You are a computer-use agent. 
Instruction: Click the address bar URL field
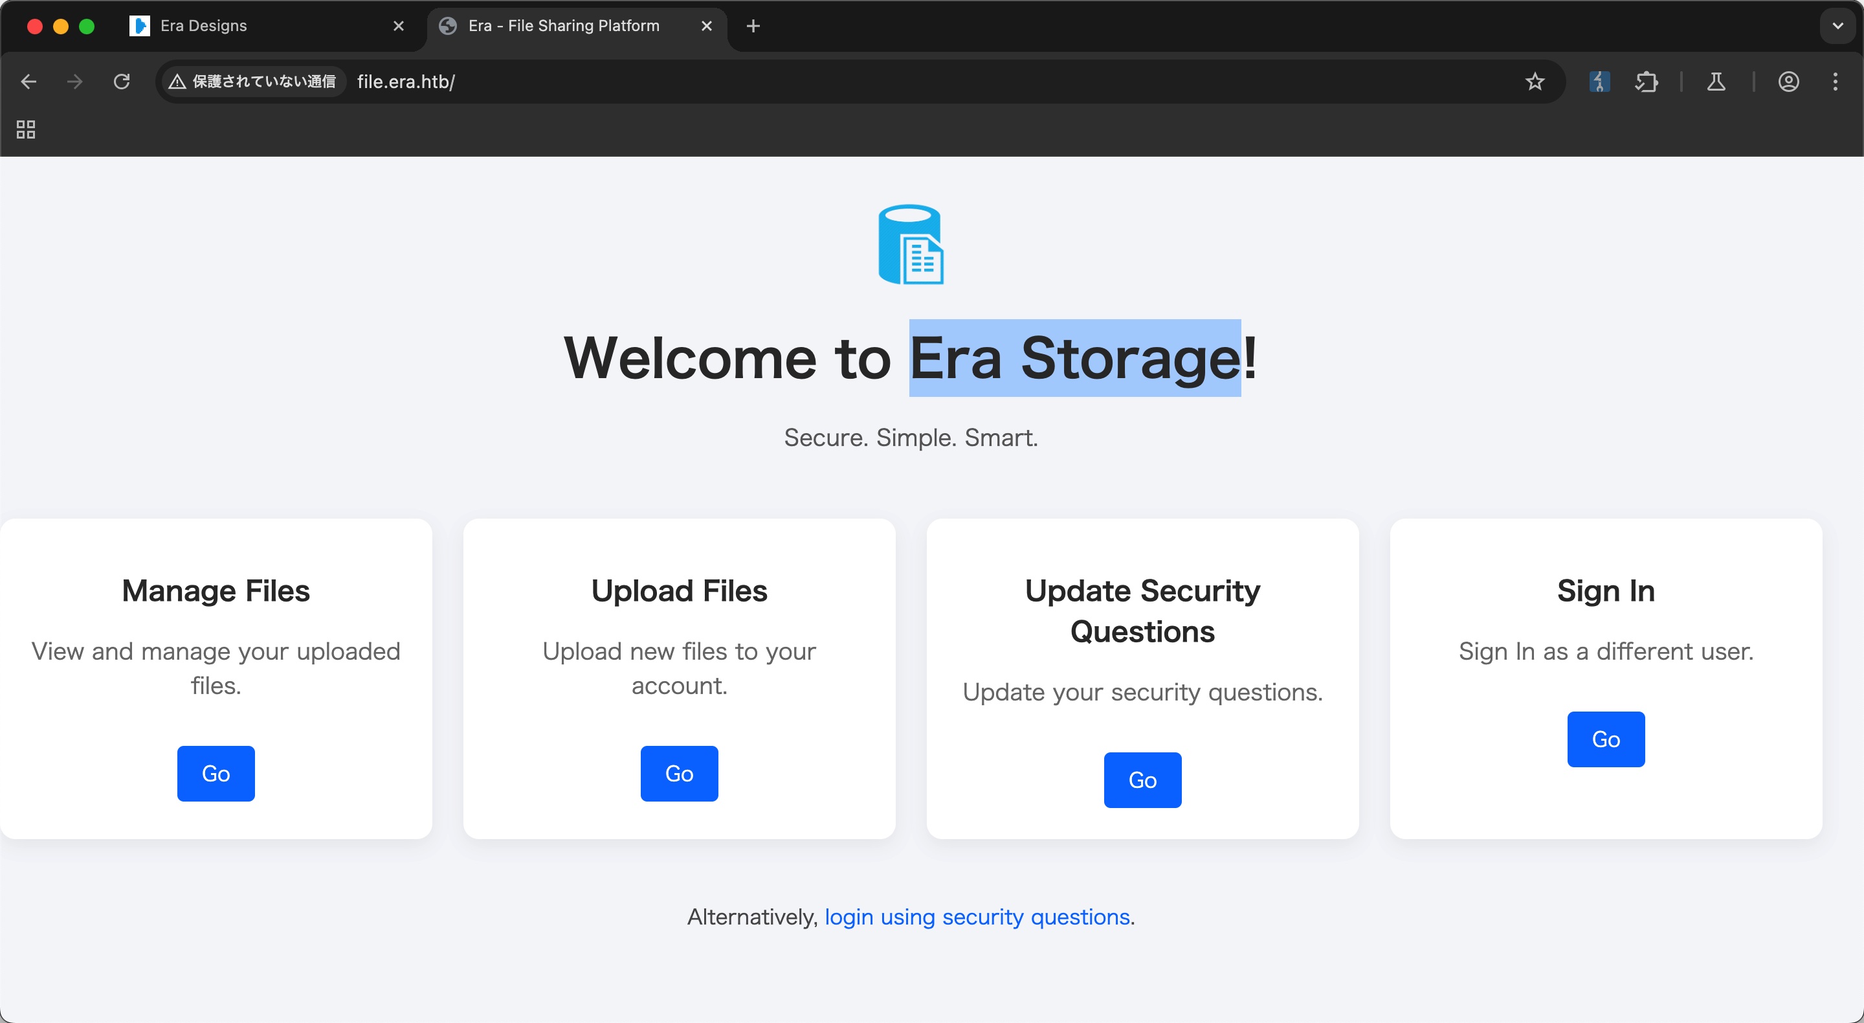[869, 82]
